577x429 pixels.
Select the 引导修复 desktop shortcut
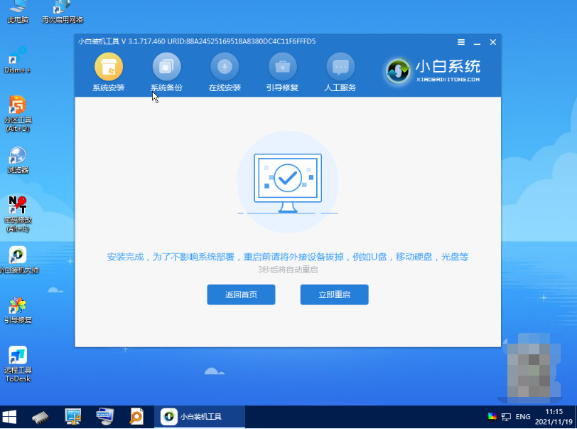click(x=18, y=310)
